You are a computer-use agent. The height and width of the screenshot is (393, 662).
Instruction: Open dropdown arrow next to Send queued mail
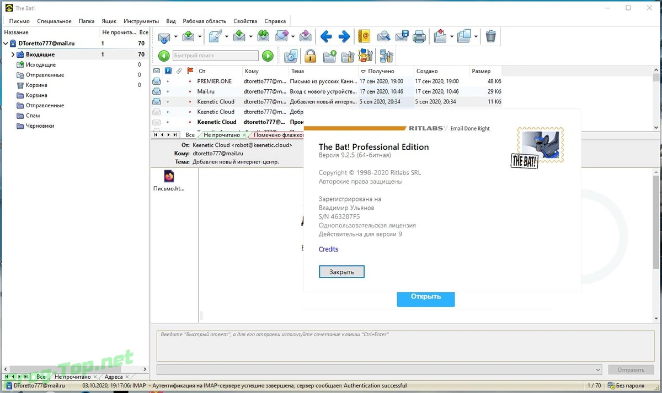200,37
